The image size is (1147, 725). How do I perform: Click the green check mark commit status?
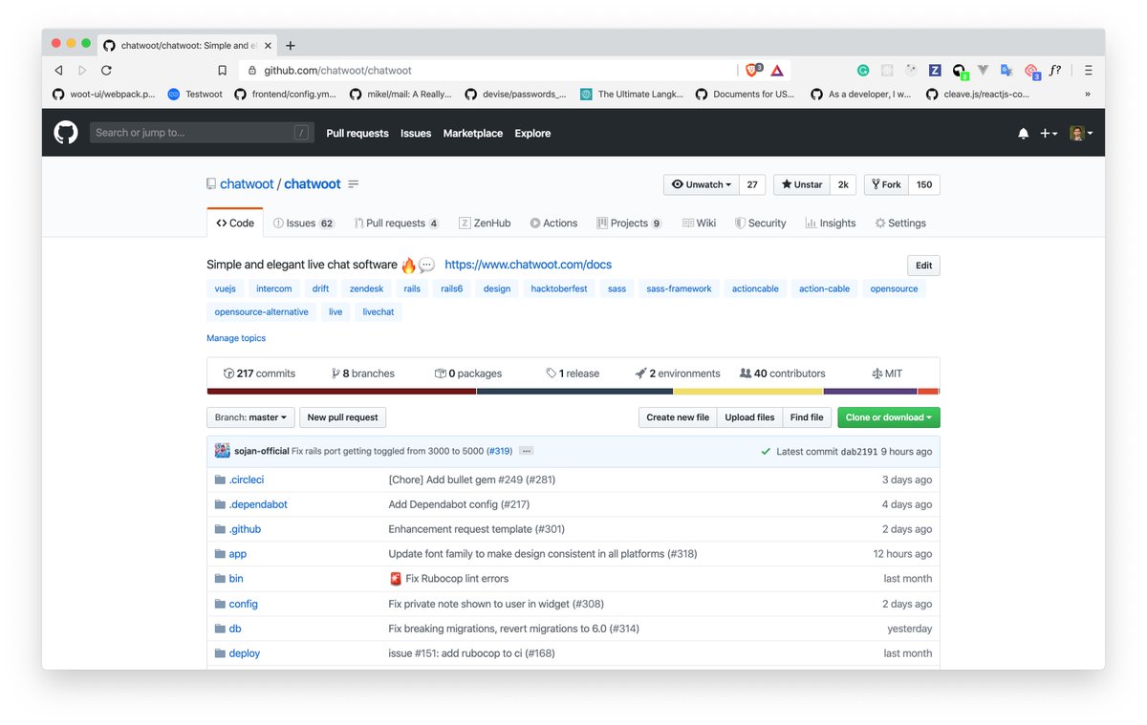coord(766,452)
